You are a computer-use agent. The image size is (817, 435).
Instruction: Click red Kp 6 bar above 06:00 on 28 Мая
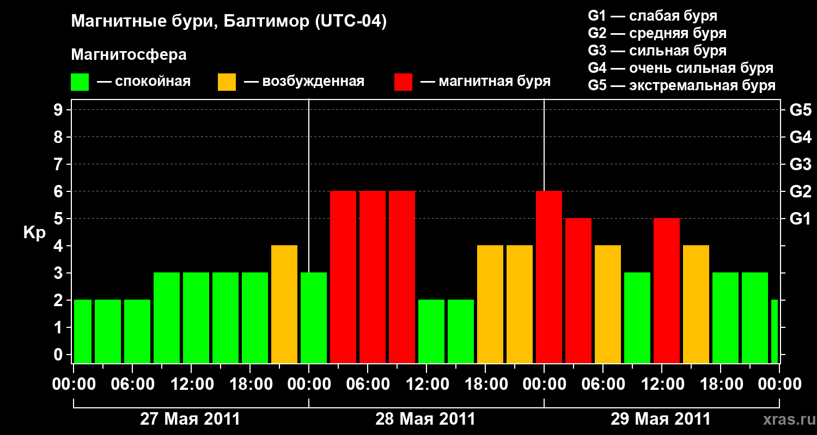click(x=373, y=277)
